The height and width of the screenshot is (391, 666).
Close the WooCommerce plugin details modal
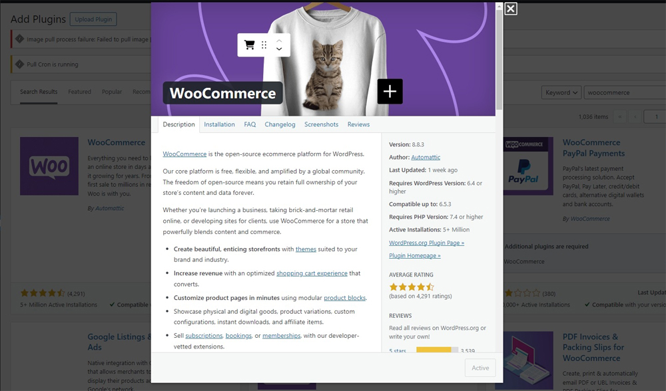511,9
